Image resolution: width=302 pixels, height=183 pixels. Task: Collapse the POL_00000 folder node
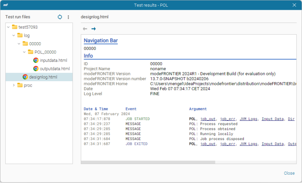click(24, 52)
